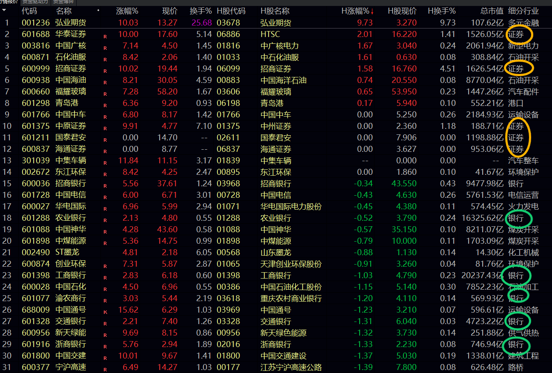Click the dot marker beside 名称 header
The width and height of the screenshot is (552, 373).
(x=99, y=10)
